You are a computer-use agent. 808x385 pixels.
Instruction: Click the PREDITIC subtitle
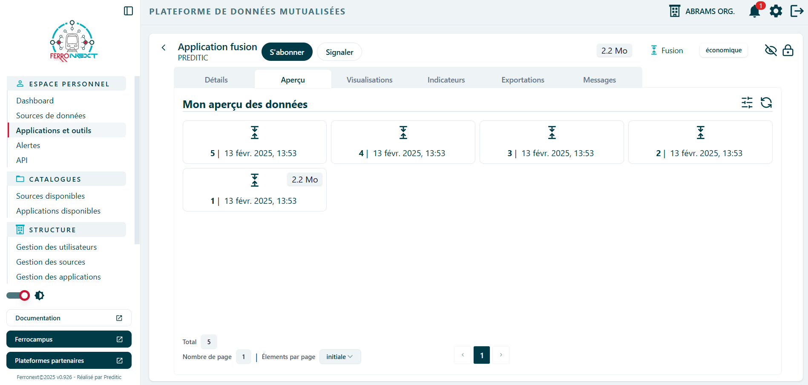pos(193,57)
